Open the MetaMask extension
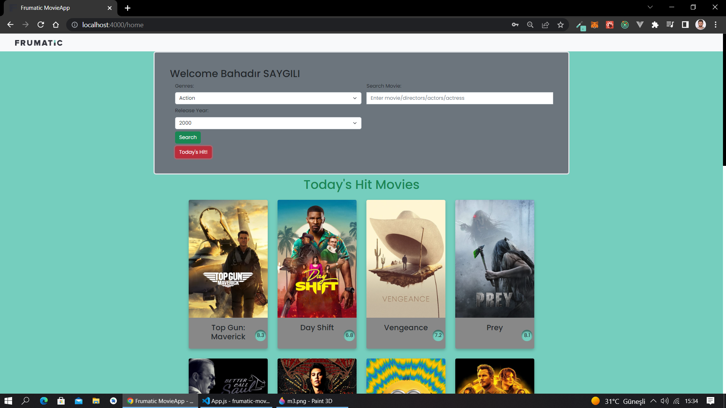The image size is (726, 408). tap(595, 25)
